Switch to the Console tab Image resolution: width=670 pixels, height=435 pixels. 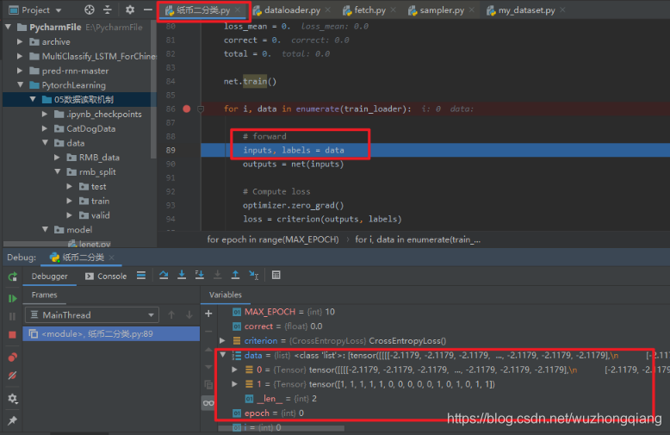click(x=106, y=277)
